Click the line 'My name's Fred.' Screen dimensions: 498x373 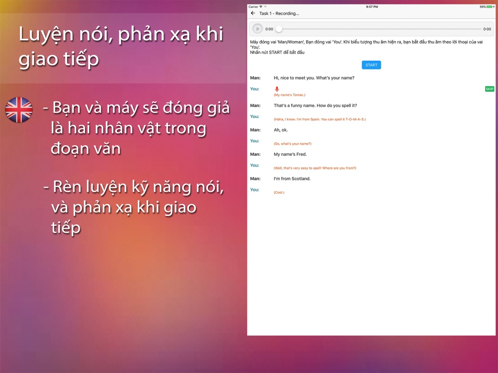point(290,154)
